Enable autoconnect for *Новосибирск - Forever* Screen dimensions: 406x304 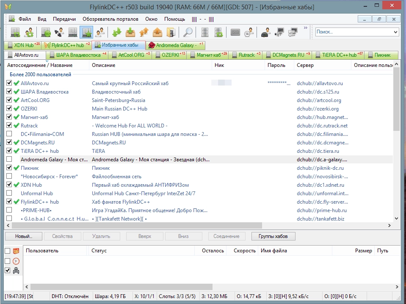9,176
